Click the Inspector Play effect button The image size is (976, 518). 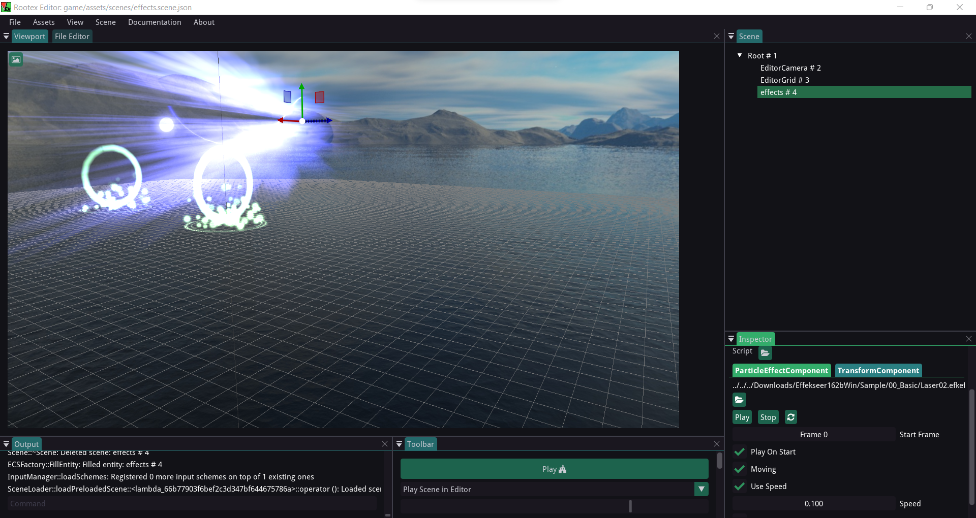pyautogui.click(x=742, y=417)
